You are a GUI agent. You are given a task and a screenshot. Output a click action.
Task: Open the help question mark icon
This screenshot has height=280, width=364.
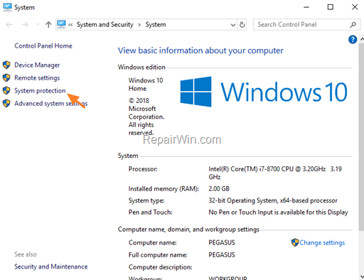[x=353, y=39]
